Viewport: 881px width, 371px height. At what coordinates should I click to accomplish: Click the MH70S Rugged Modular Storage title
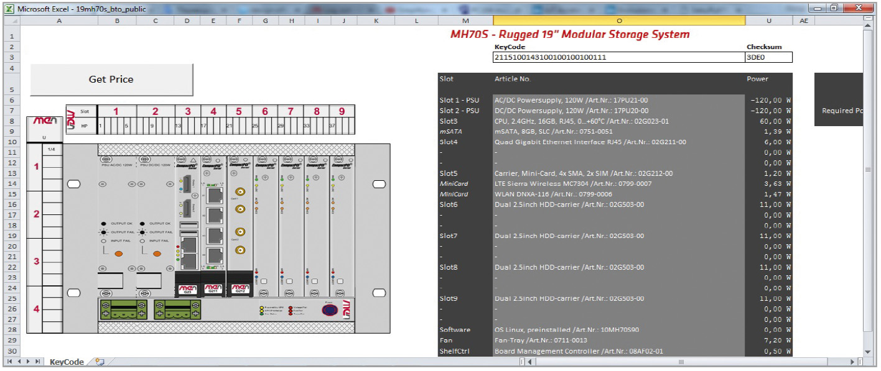(x=570, y=34)
